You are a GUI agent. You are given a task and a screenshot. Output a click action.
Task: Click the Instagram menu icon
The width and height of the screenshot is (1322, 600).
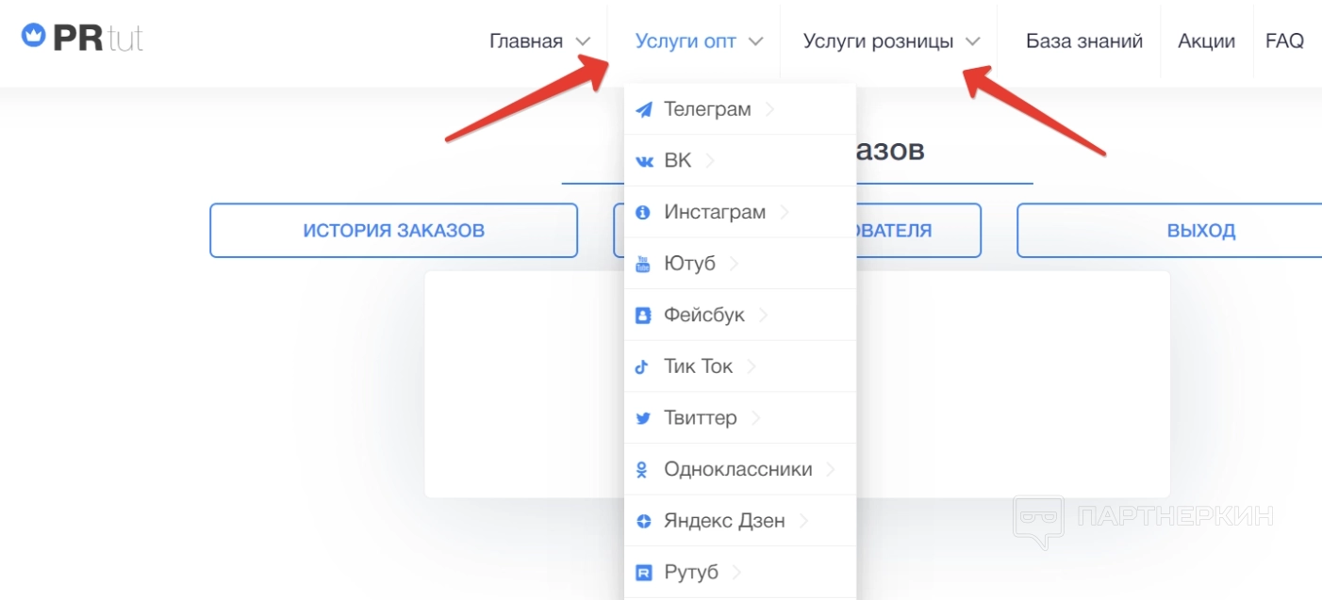click(x=644, y=213)
